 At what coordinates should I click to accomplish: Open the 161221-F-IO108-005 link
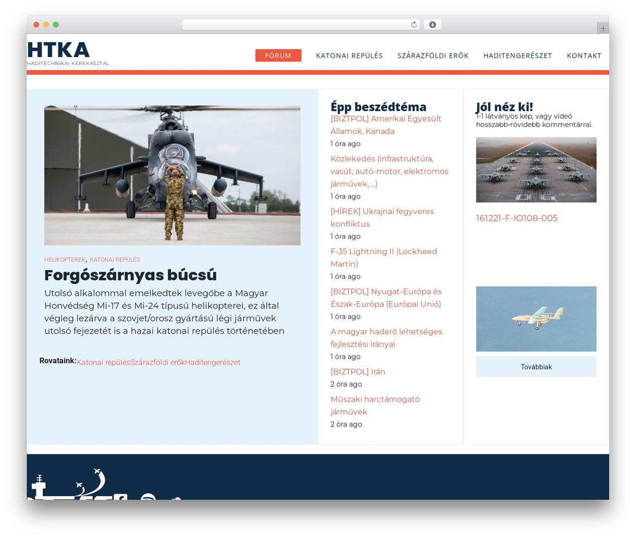tap(517, 218)
